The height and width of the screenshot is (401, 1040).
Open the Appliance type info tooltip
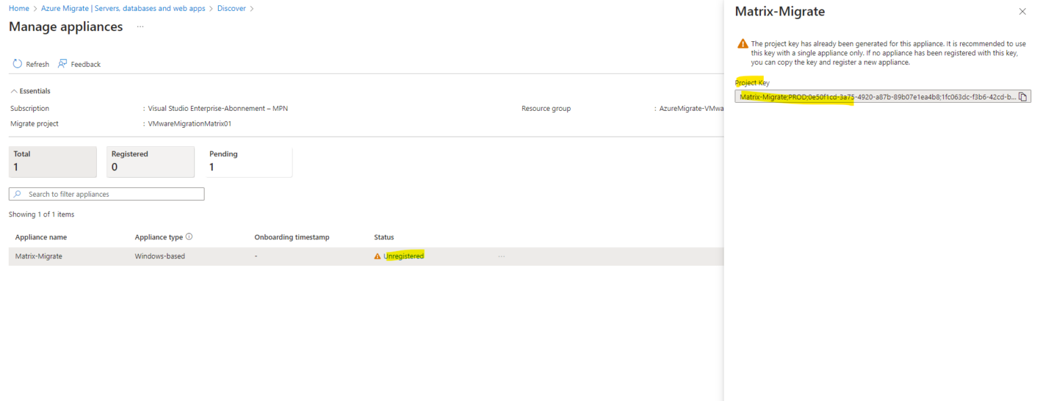pyautogui.click(x=189, y=237)
